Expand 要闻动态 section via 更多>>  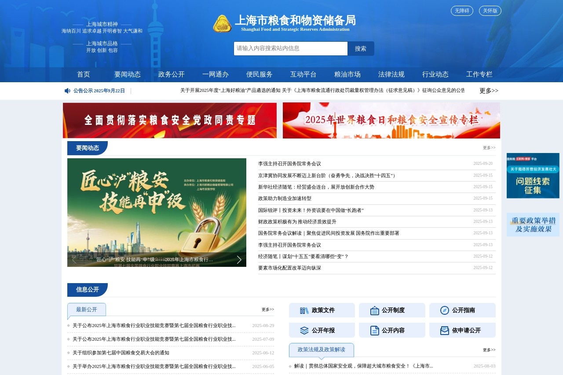(x=489, y=147)
